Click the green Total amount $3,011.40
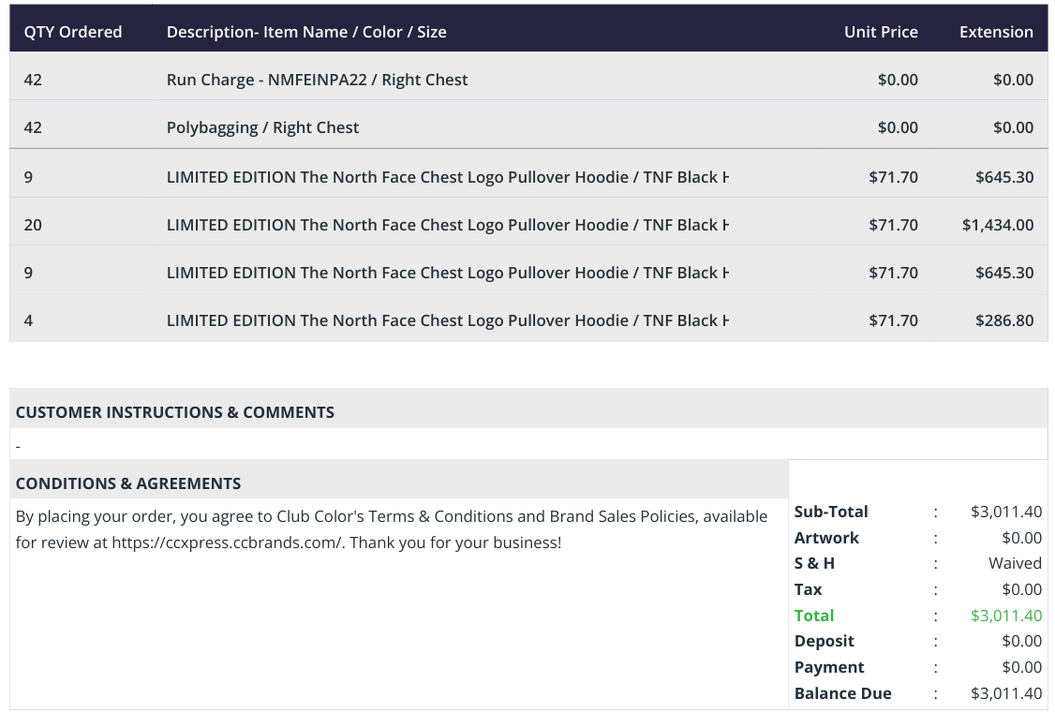Viewport: 1055px width, 713px height. (1006, 616)
